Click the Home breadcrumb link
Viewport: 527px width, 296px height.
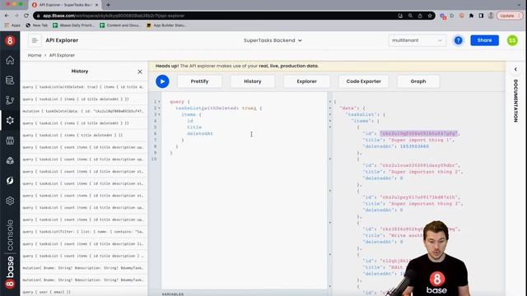[35, 55]
